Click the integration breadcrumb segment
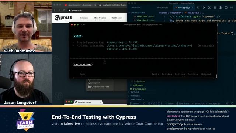Viewport: 236px width, 133px height. point(176,13)
